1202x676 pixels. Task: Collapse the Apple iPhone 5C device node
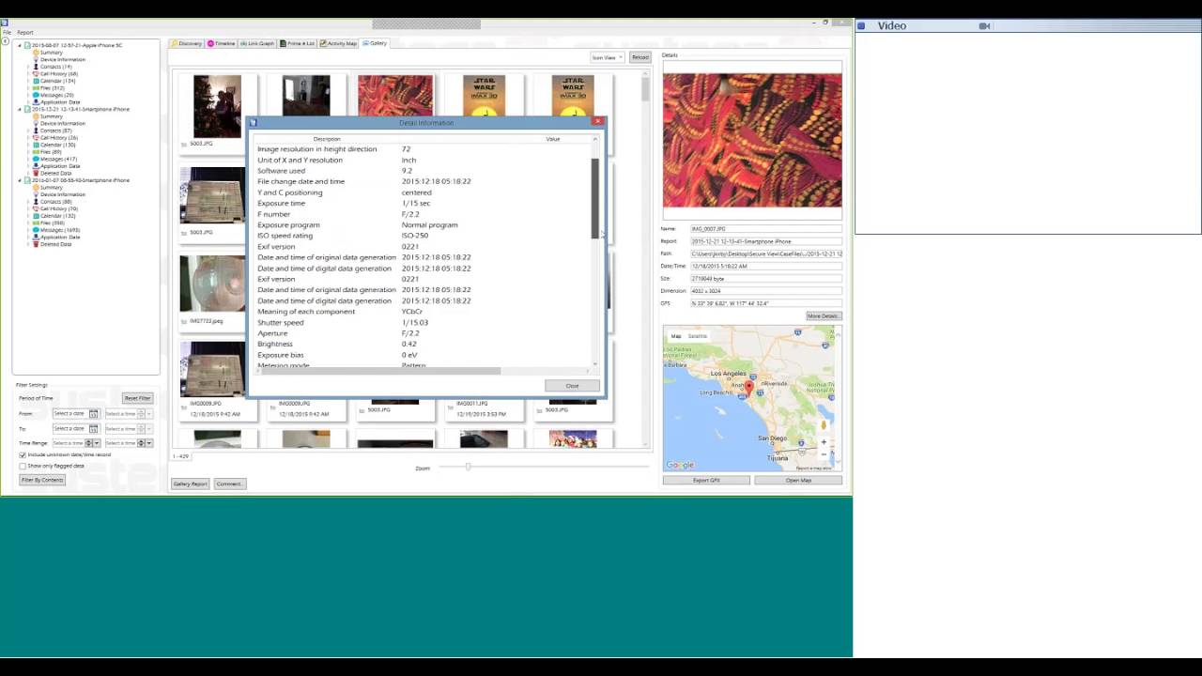pyautogui.click(x=20, y=45)
